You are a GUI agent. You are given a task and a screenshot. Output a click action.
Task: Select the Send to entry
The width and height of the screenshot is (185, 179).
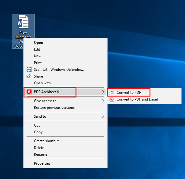pyautogui.click(x=65, y=116)
